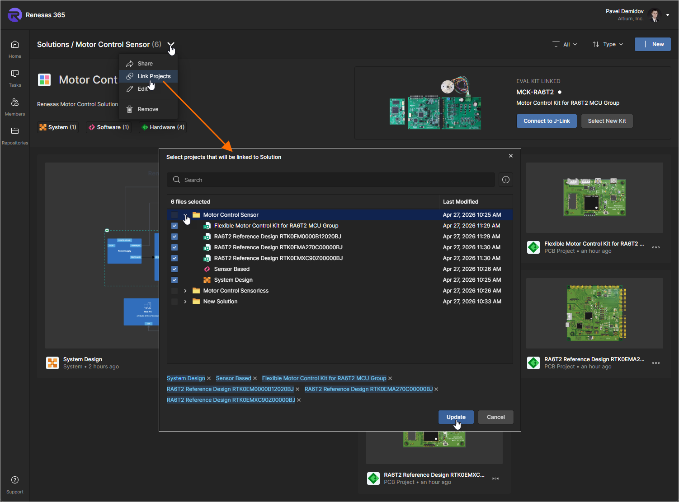This screenshot has height=502, width=679.
Task: Check the New Solution folder checkbox
Action: [x=174, y=302]
